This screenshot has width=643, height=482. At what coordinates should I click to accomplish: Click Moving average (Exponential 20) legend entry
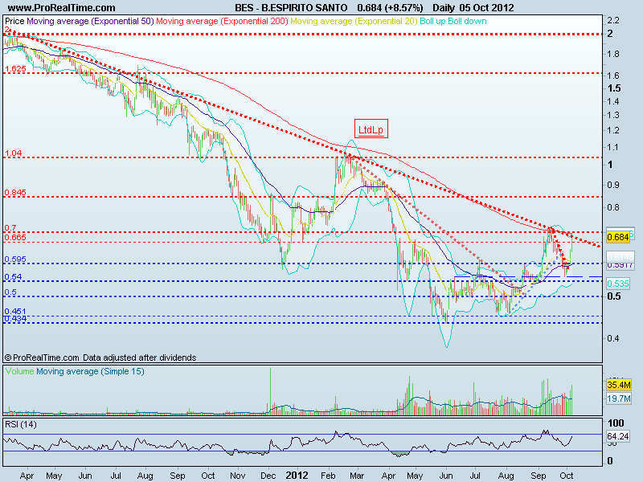[354, 21]
